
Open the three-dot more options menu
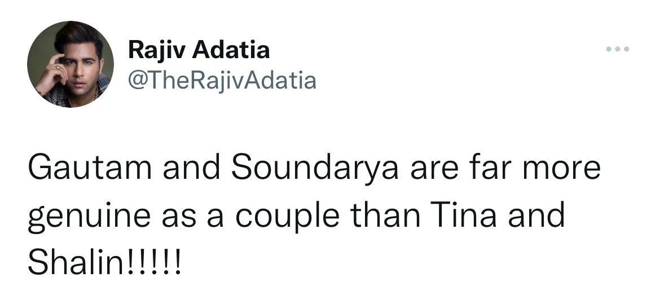618,49
